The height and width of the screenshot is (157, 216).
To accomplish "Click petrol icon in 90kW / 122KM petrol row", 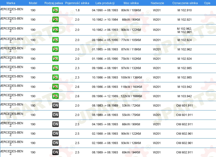I will point(55,29).
